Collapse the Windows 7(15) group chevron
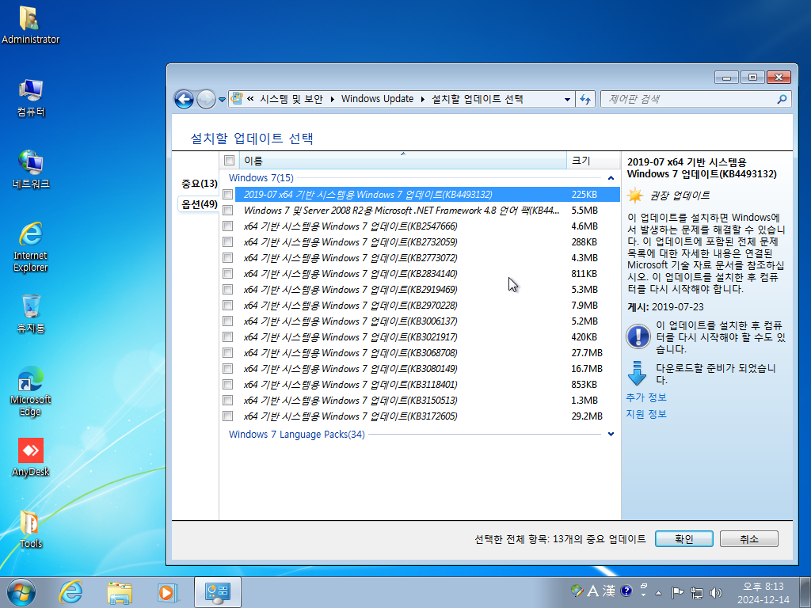The image size is (811, 608). pos(611,178)
